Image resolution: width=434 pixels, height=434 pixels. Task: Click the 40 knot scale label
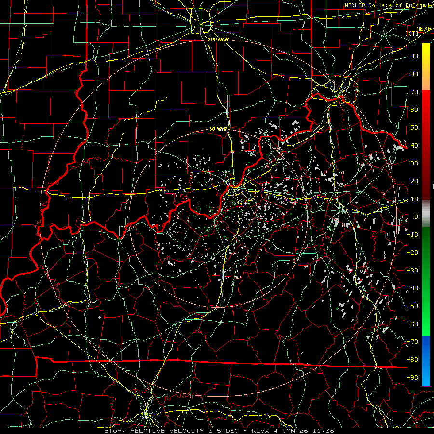tap(414, 146)
